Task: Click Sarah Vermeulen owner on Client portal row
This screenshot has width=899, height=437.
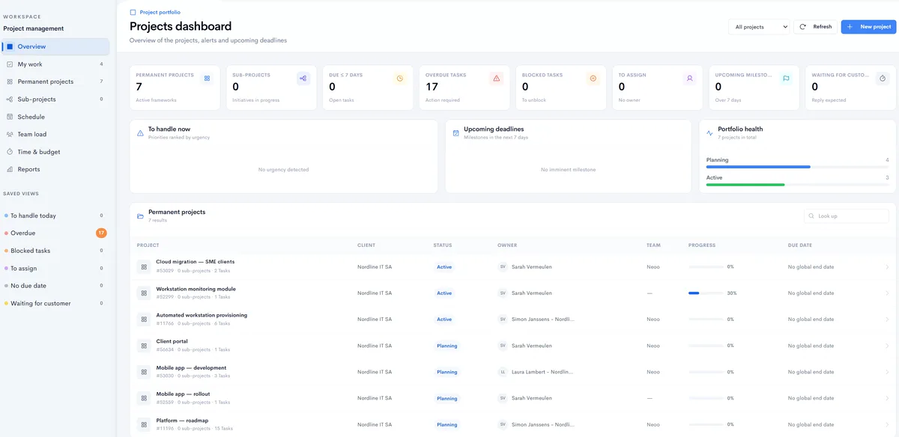Action: 525,346
